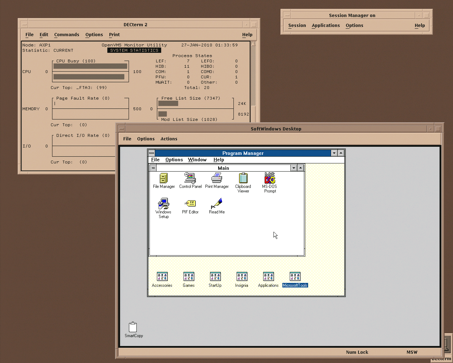Open the Read Me icon
Screen dimensions: 453x363
click(216, 204)
